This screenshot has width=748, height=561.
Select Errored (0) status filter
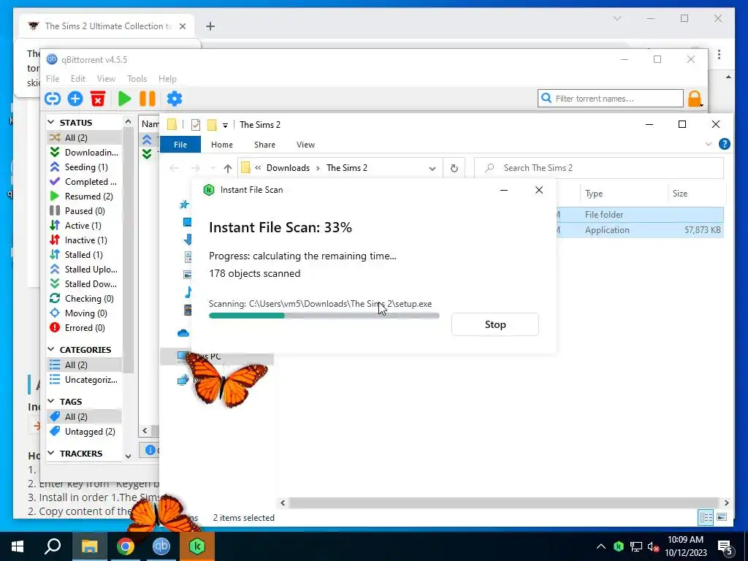[x=85, y=328]
